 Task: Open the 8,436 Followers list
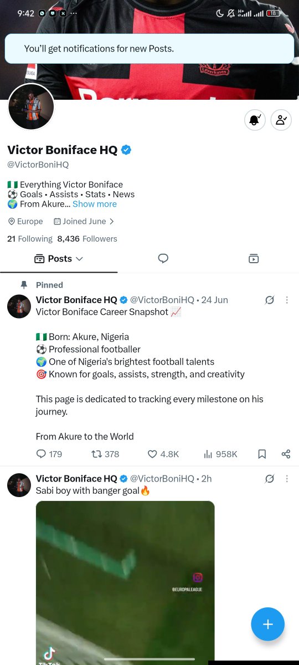pos(87,239)
